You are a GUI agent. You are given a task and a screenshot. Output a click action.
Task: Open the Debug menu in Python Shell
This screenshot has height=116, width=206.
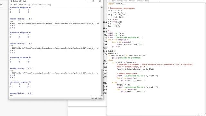(27, 5)
